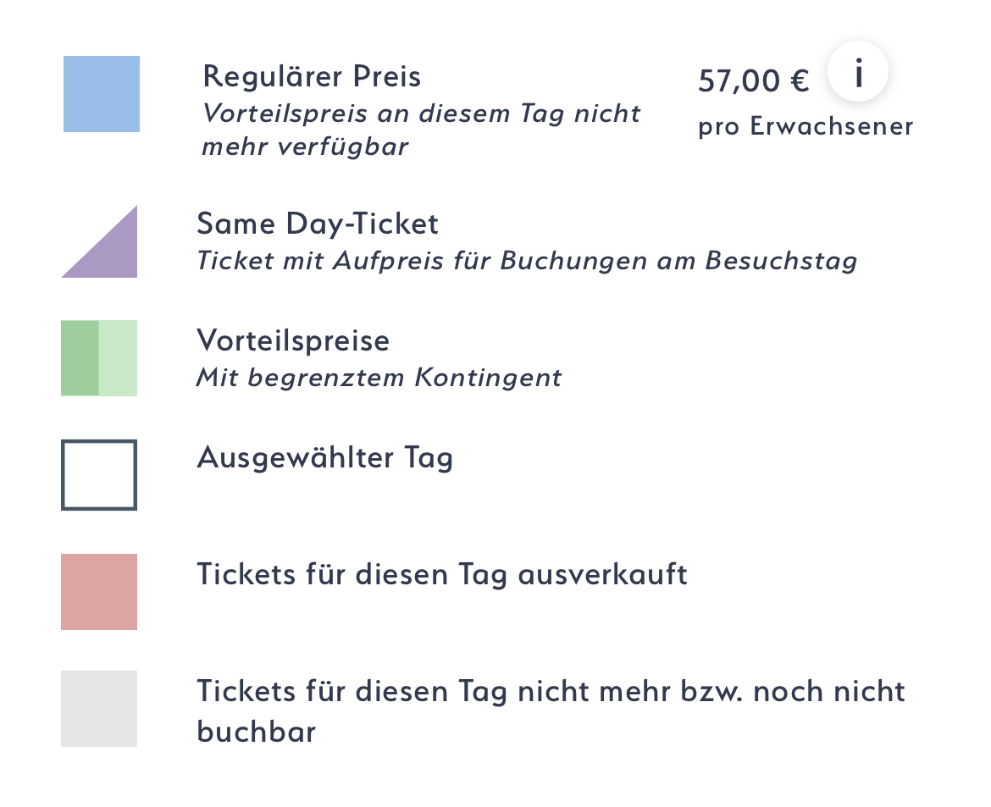Click the blue Regulärer Preis swatch
The width and height of the screenshot is (991, 807).
coord(102,94)
